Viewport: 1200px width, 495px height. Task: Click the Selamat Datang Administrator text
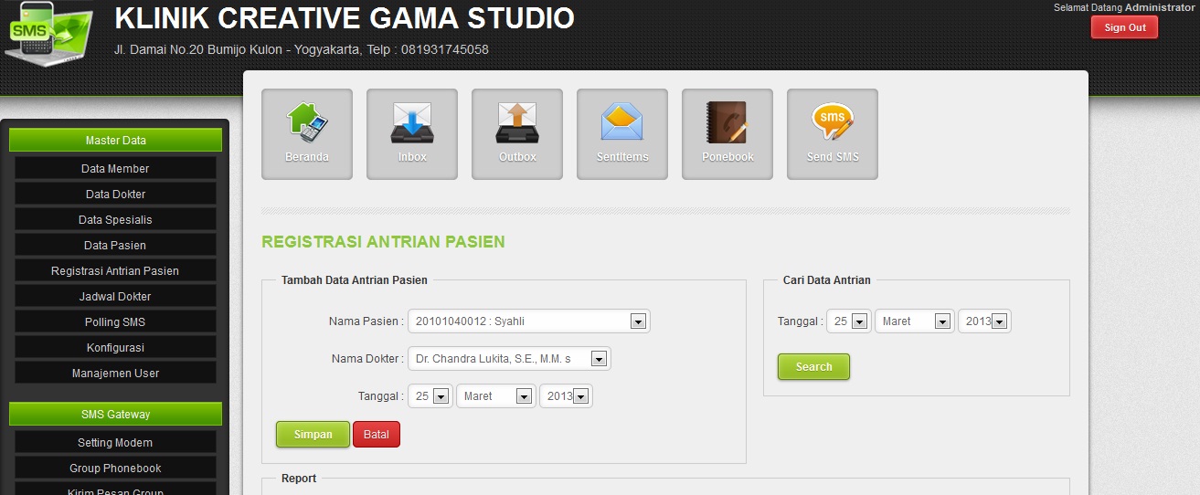1124,6
